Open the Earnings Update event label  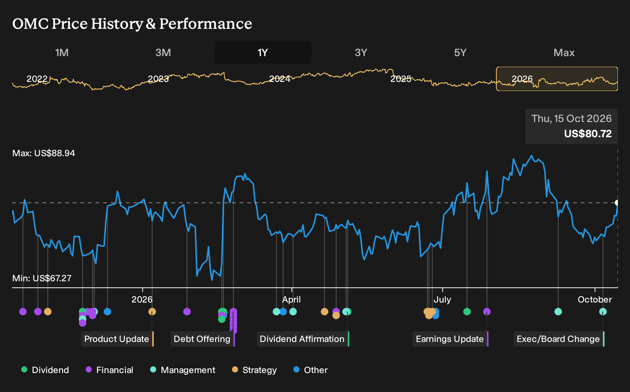450,339
